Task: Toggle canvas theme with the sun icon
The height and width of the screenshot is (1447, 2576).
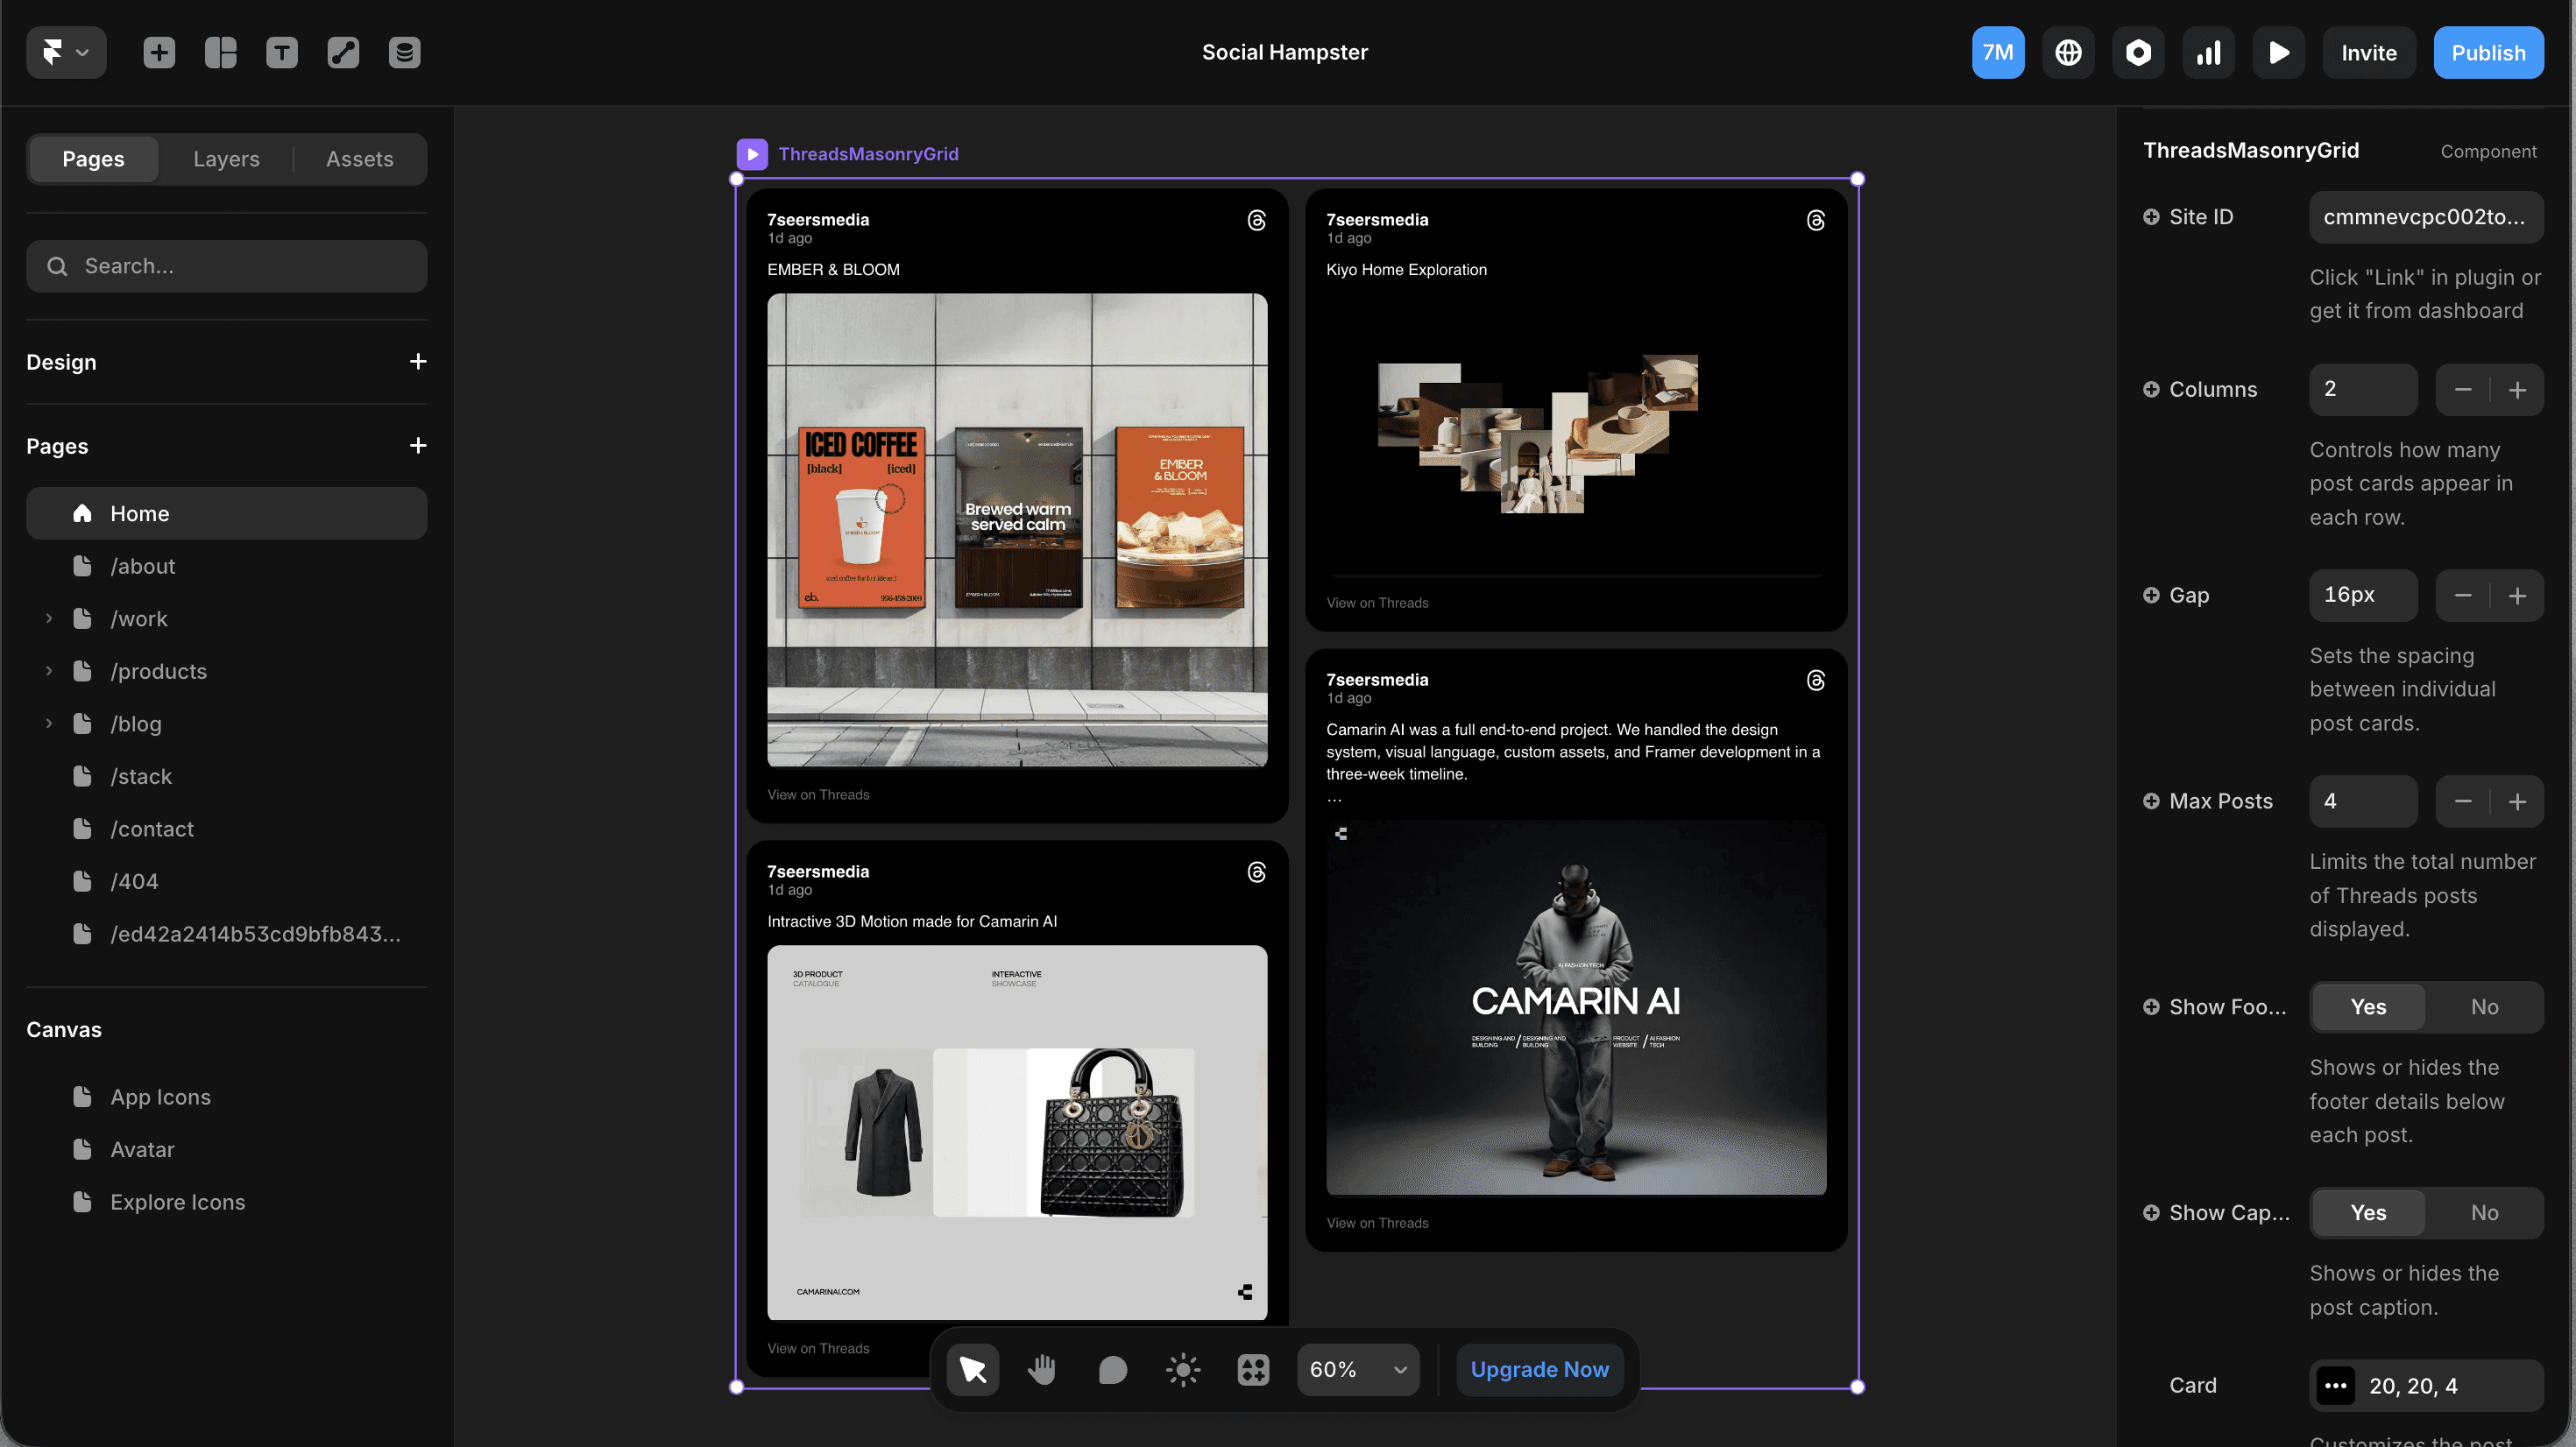Action: (1182, 1369)
